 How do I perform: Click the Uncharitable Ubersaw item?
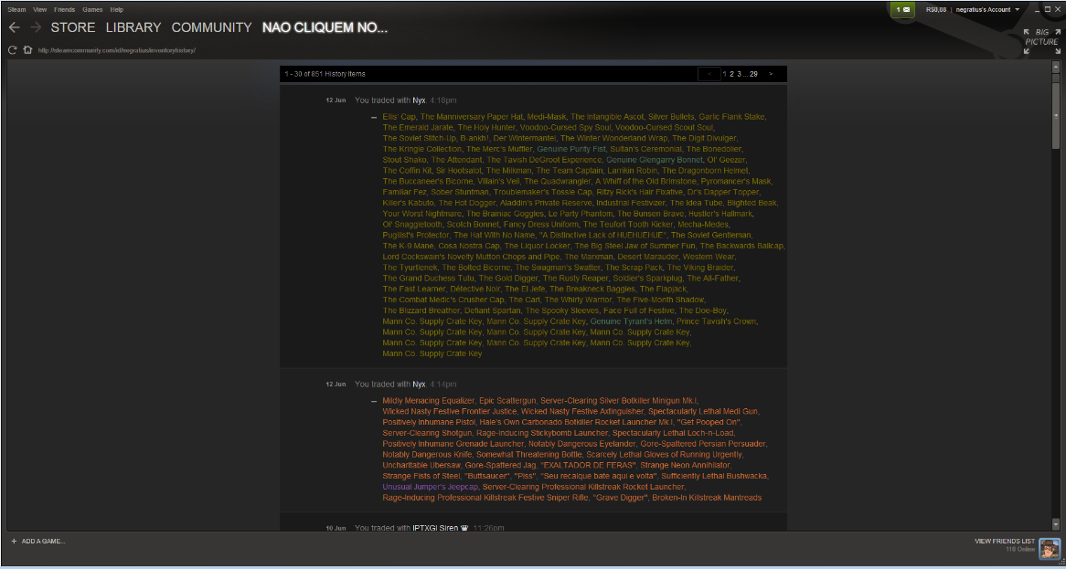tap(421, 466)
